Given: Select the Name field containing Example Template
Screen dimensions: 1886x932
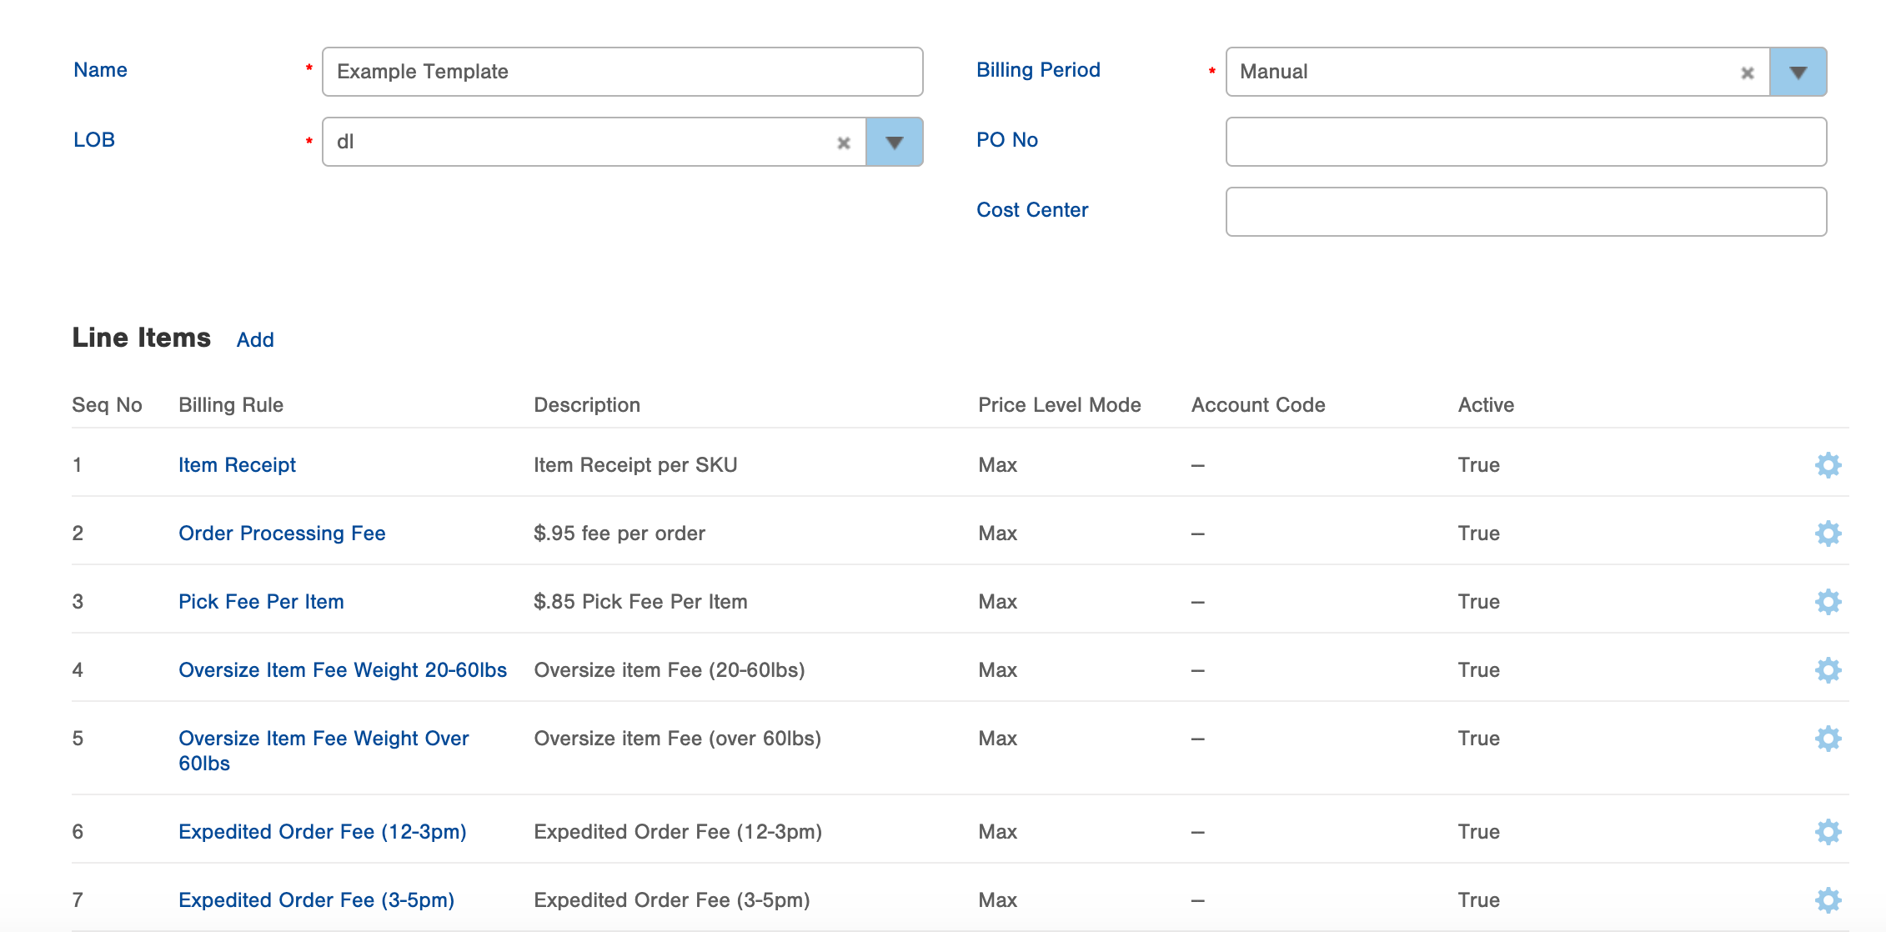Looking at the screenshot, I should point(622,72).
